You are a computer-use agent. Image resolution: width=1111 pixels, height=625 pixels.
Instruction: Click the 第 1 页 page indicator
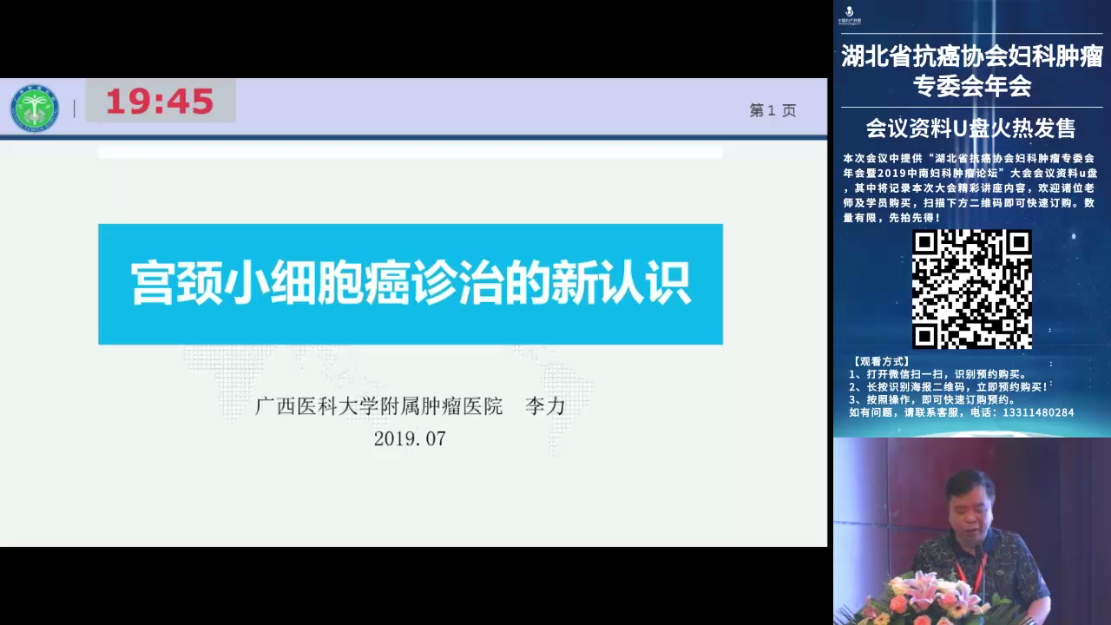tap(772, 110)
